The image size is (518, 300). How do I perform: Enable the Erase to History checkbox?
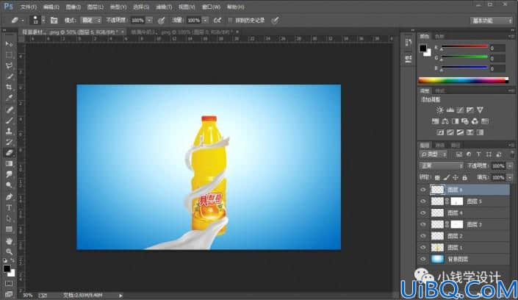tap(230, 20)
